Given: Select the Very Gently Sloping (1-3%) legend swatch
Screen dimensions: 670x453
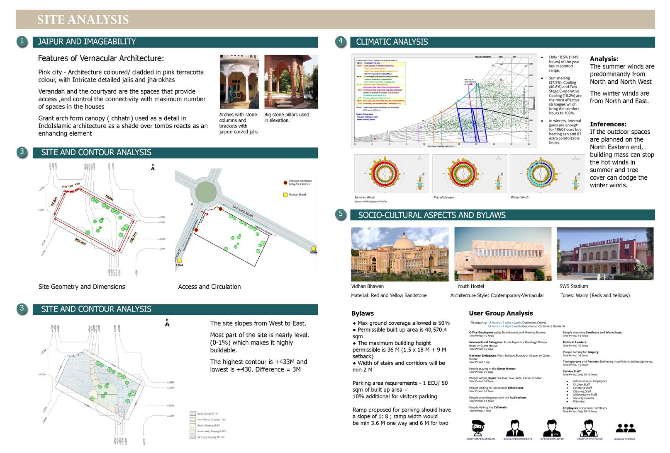Looking at the screenshot, I should pos(192,419).
